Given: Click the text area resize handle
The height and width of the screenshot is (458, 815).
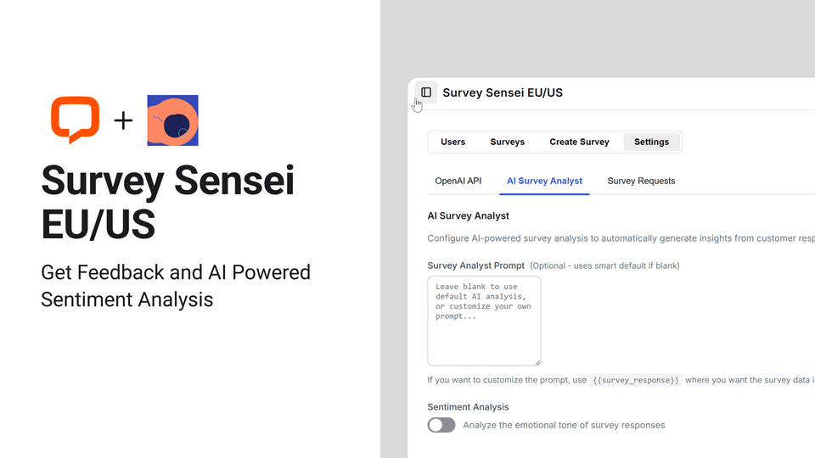Looking at the screenshot, I should coord(537,362).
